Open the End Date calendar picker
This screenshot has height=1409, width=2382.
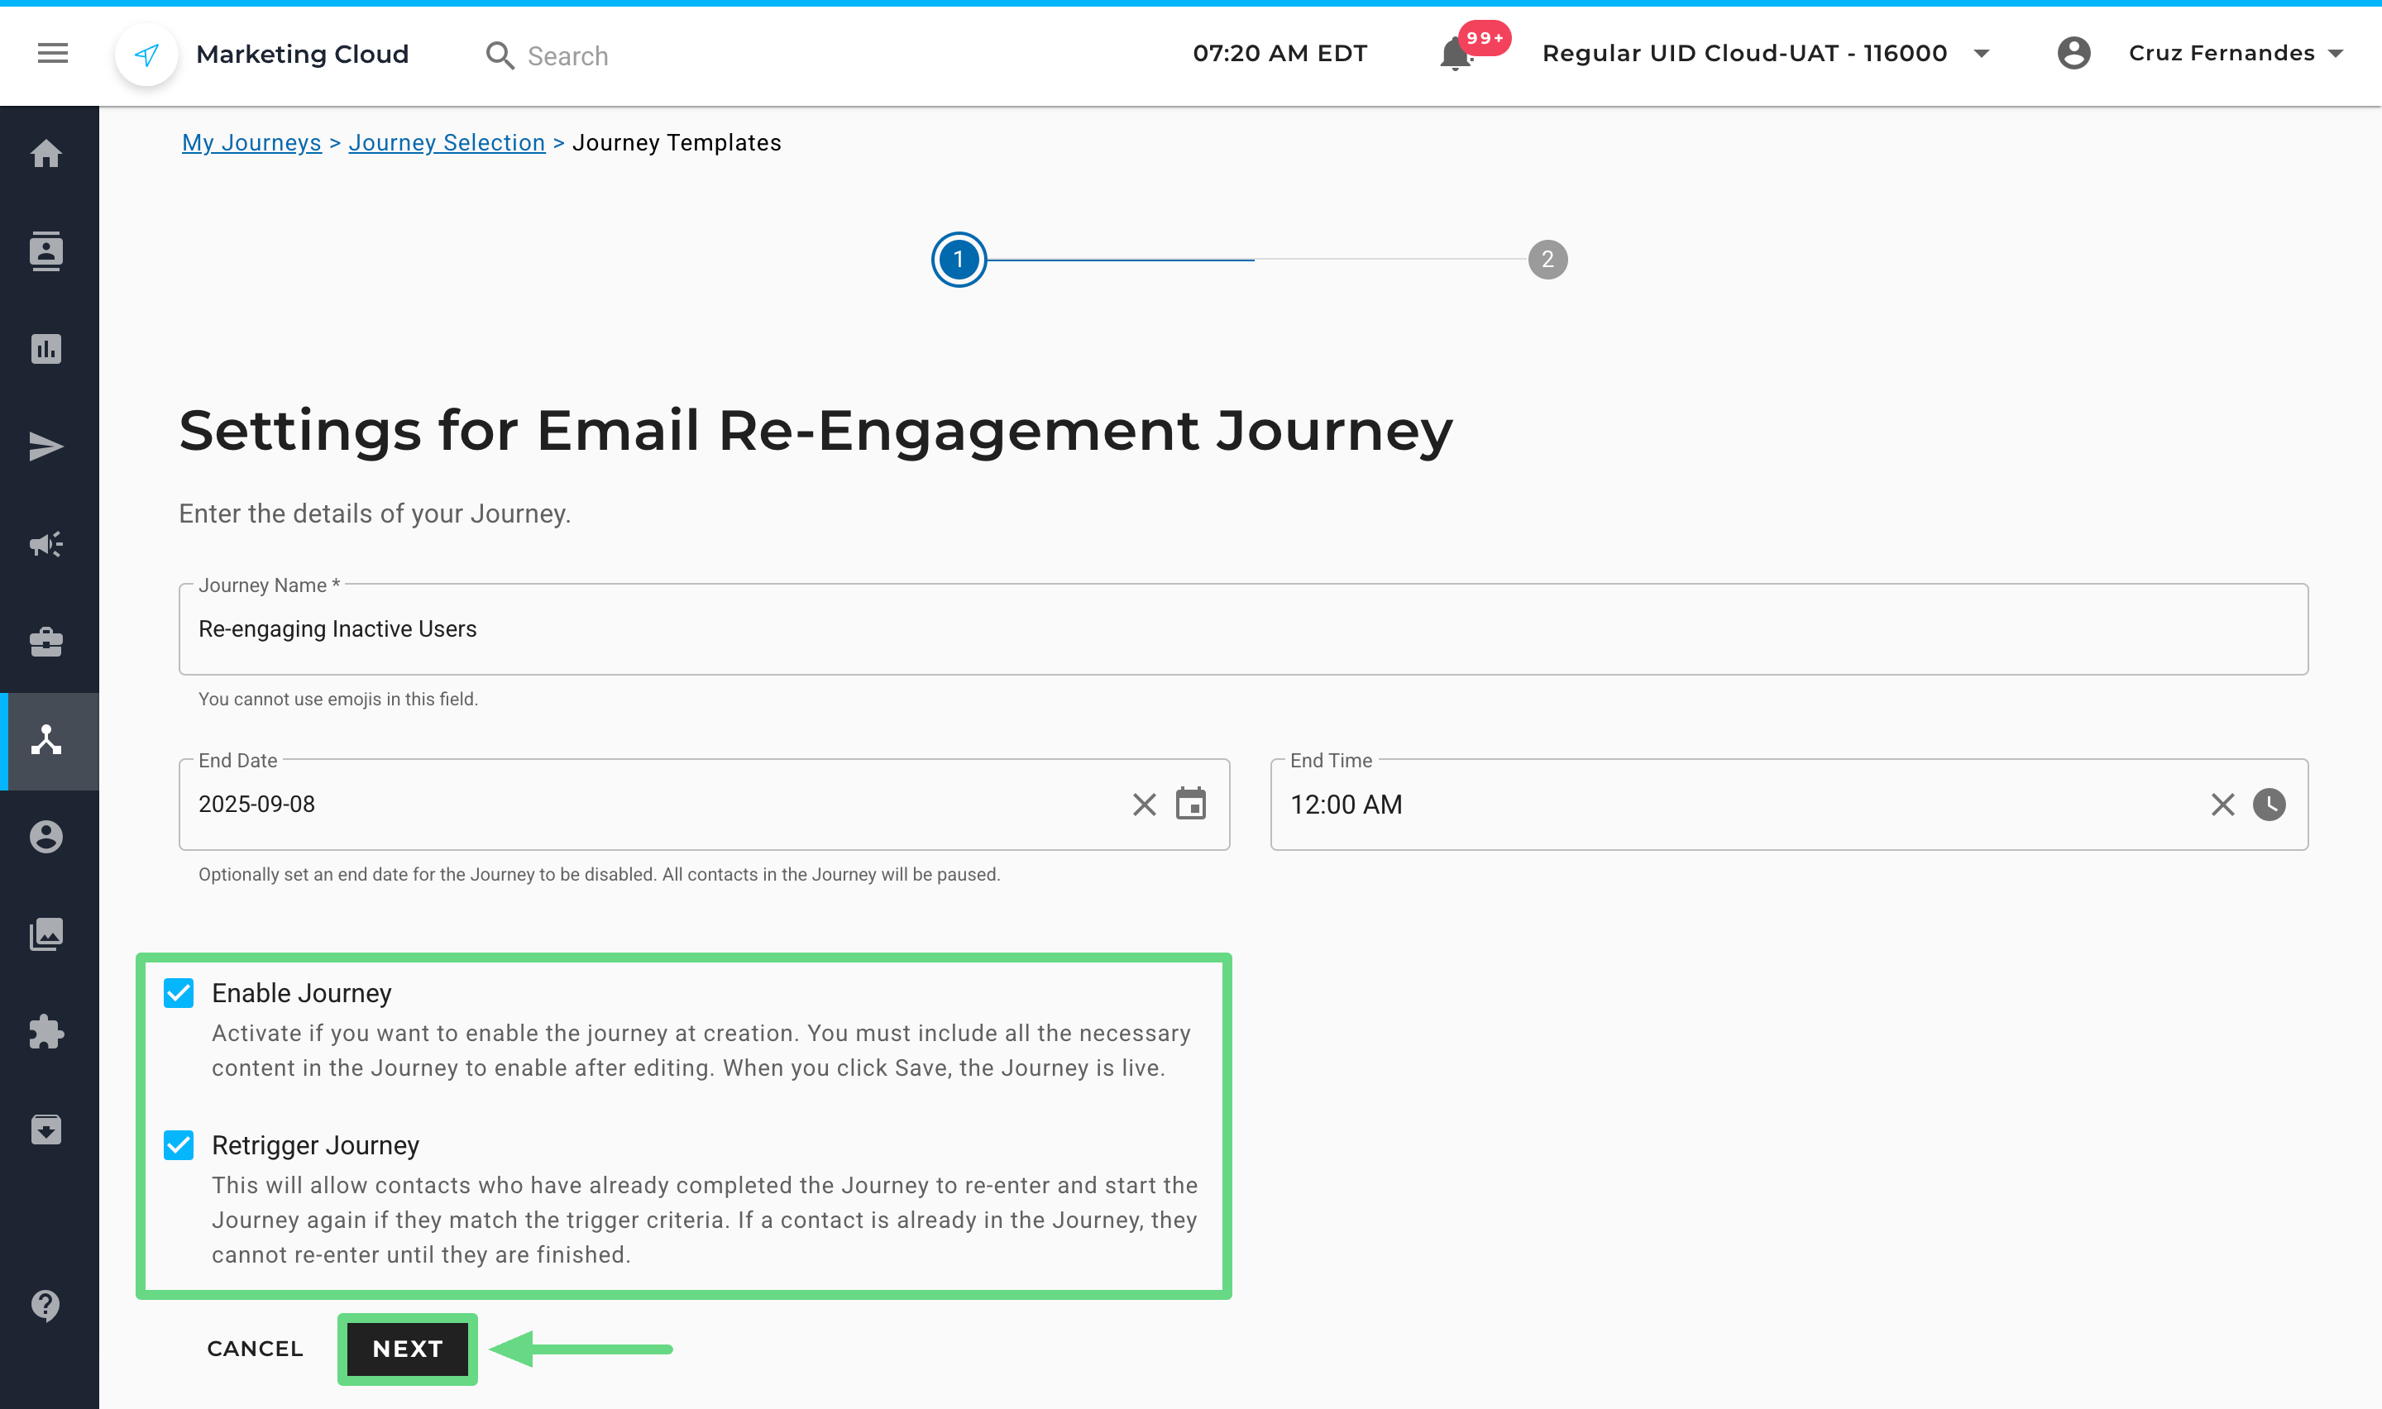pos(1190,803)
